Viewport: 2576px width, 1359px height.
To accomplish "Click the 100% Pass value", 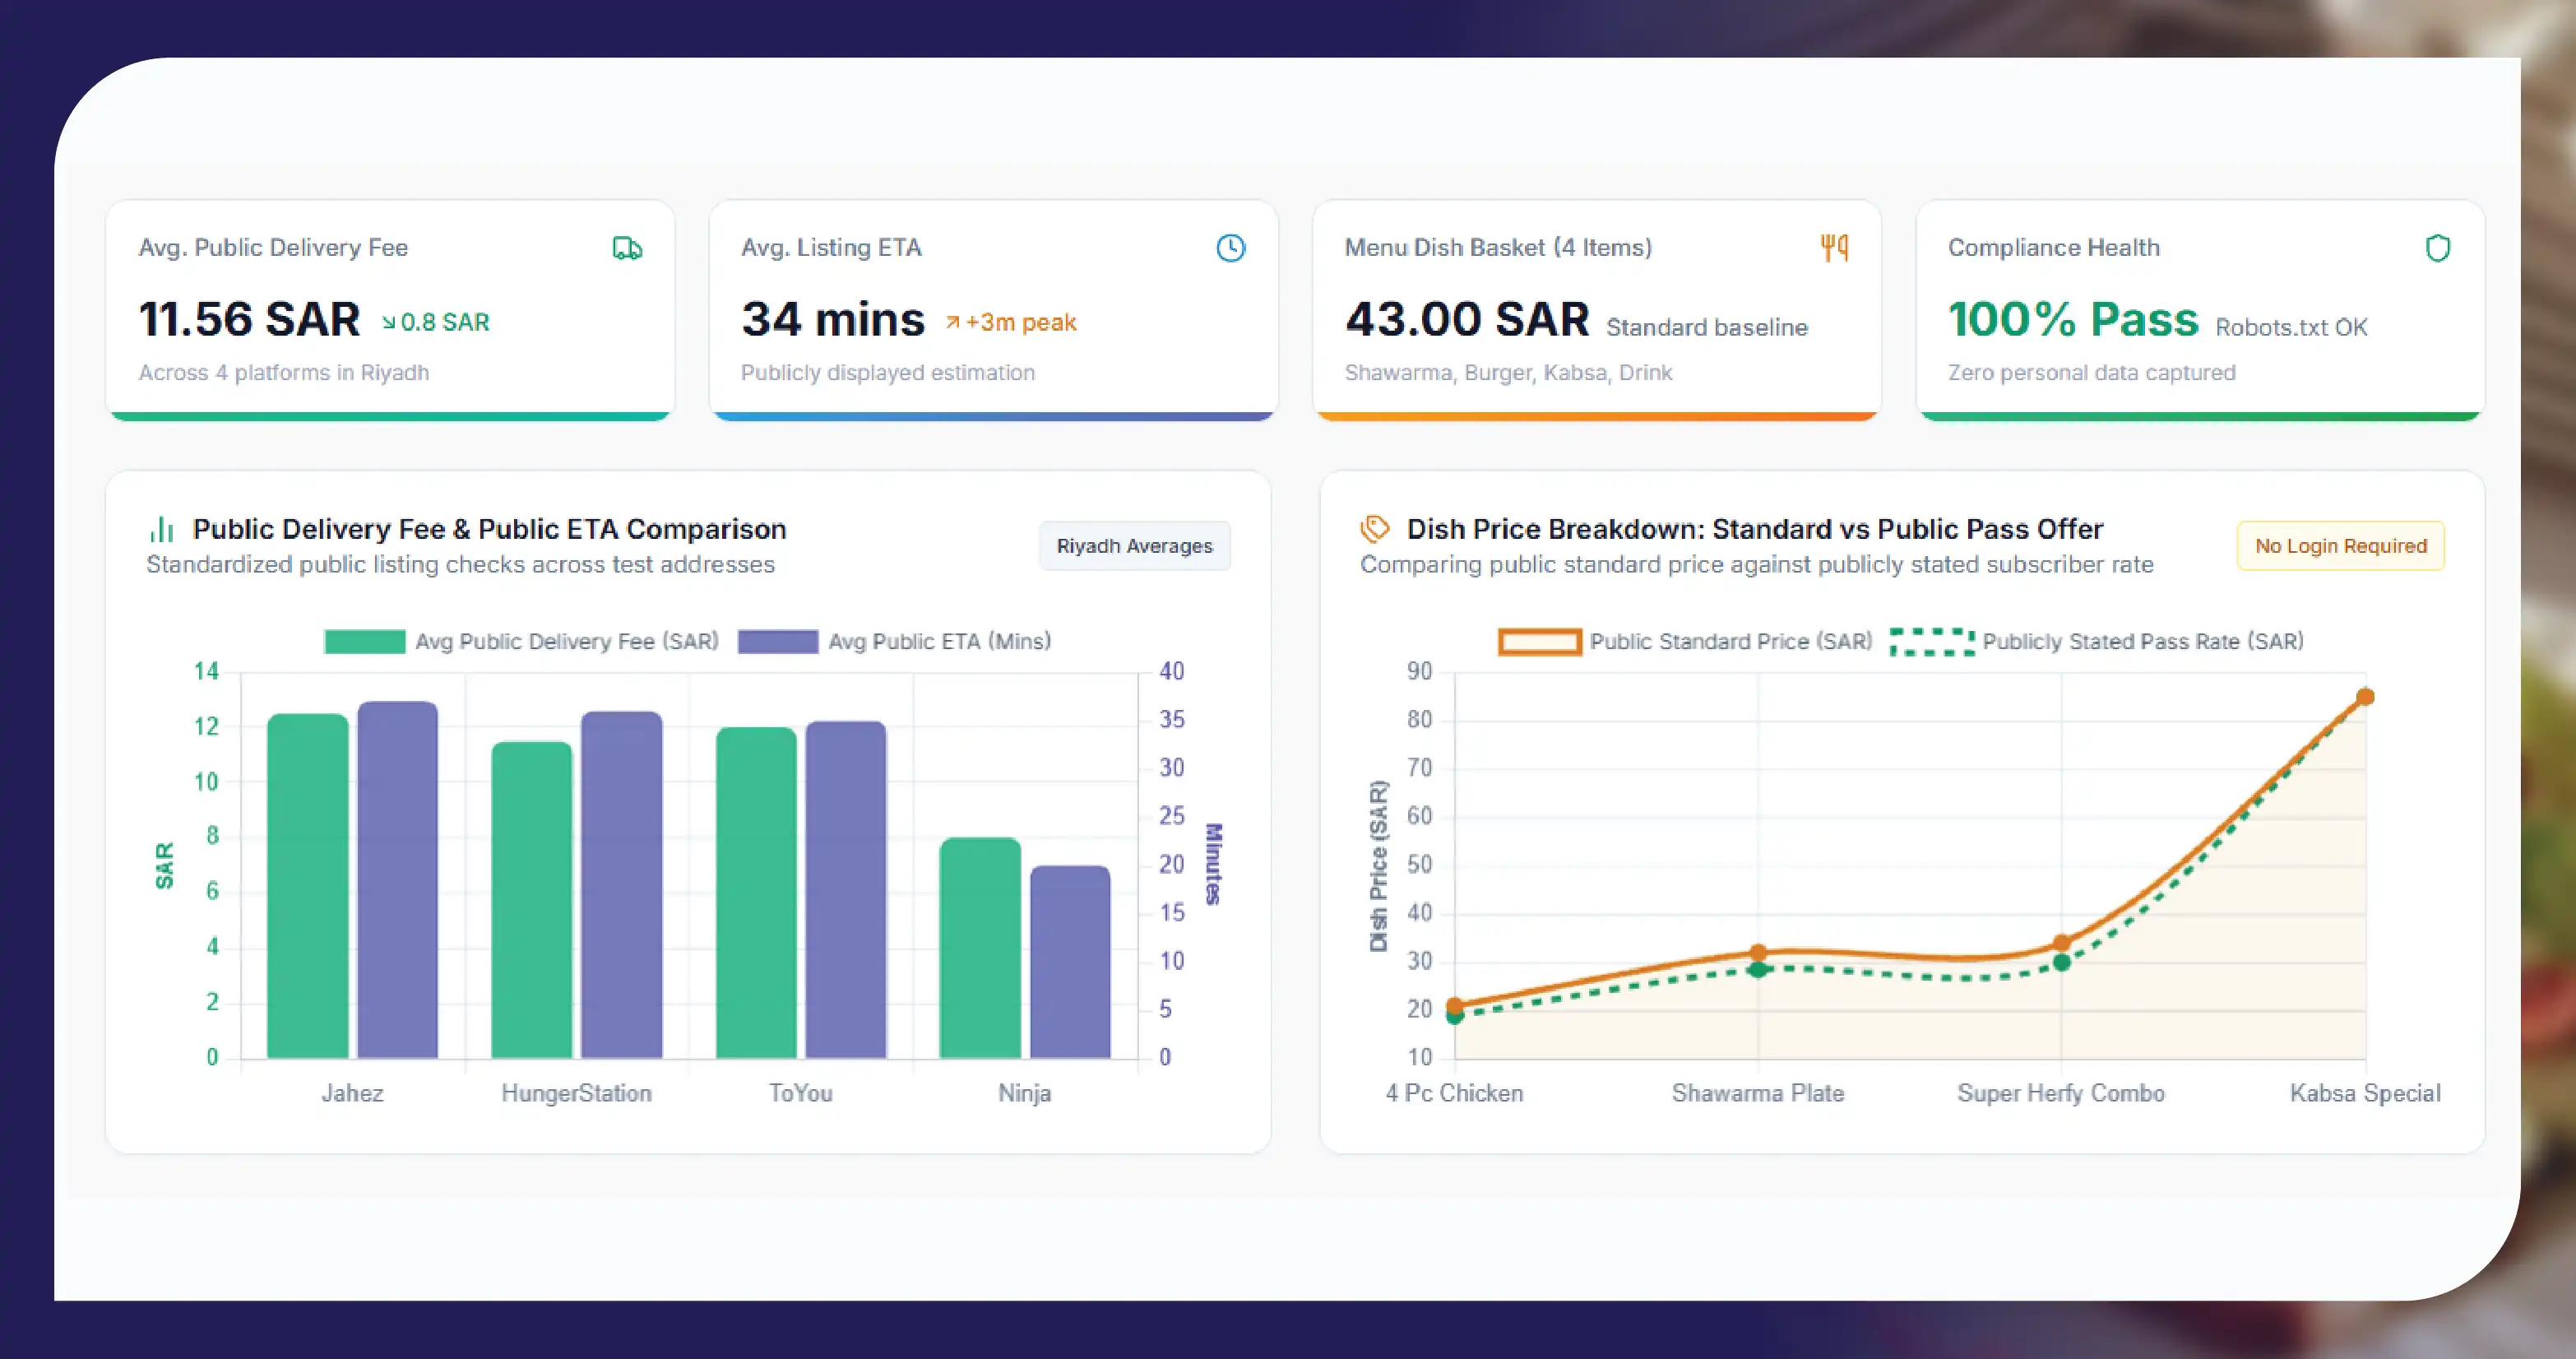I will point(2073,319).
